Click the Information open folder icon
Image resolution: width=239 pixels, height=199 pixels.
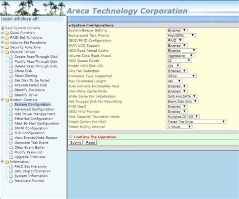(7, 162)
